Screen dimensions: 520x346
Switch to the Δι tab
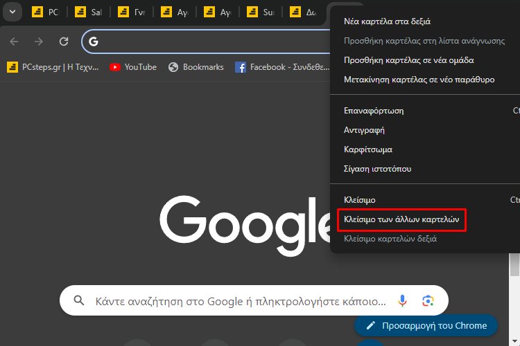click(303, 12)
